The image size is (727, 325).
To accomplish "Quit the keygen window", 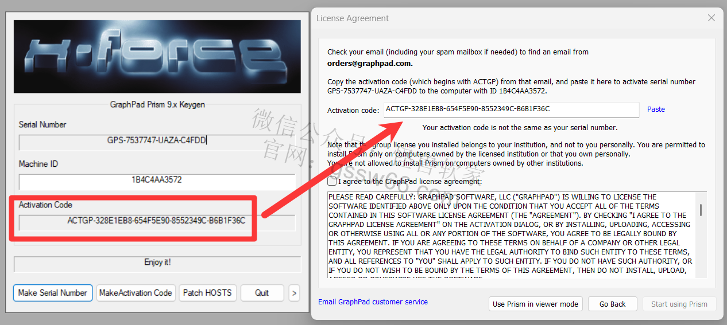I will [x=262, y=293].
